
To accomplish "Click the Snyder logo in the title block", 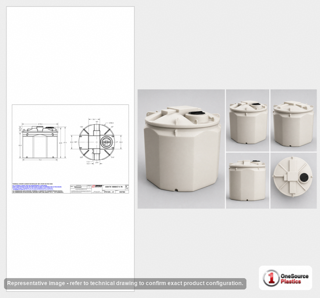I will 97,187.
